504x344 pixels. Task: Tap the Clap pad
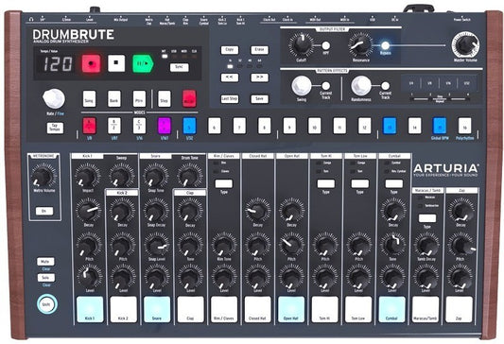[191, 309]
